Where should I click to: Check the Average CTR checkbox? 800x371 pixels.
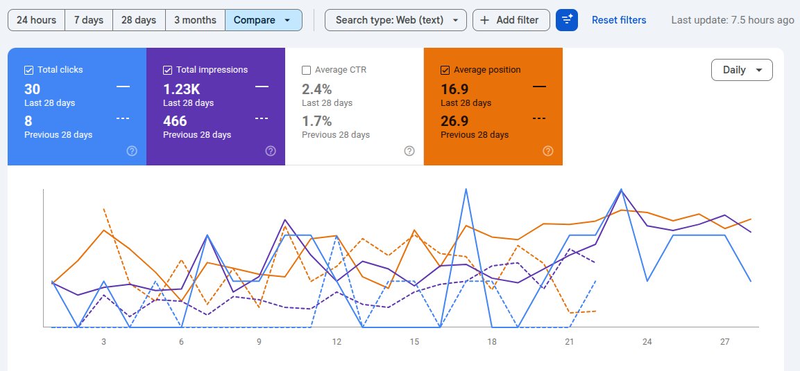[x=306, y=70]
